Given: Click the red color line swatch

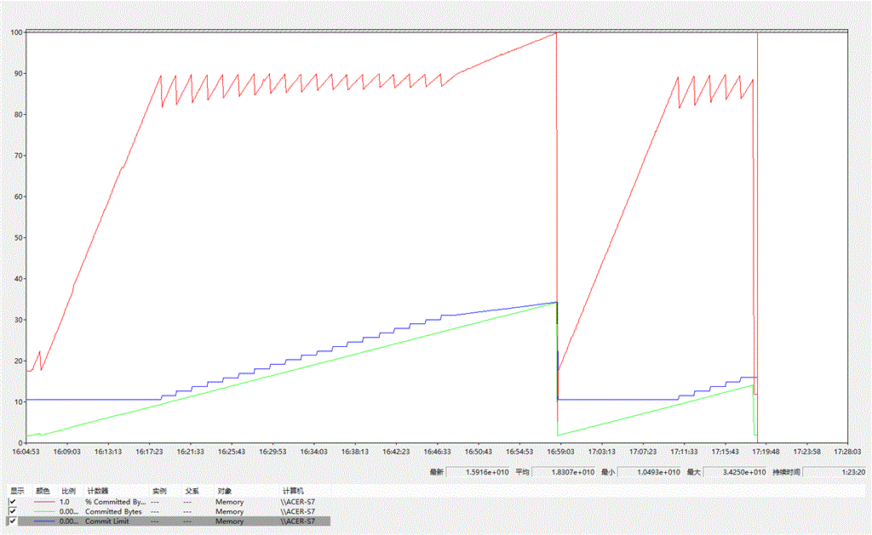Looking at the screenshot, I should pyautogui.click(x=44, y=502).
